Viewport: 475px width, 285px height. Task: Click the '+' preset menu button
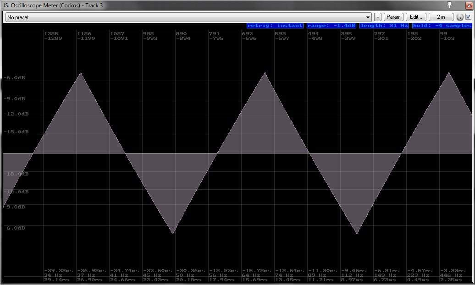pyautogui.click(x=378, y=17)
